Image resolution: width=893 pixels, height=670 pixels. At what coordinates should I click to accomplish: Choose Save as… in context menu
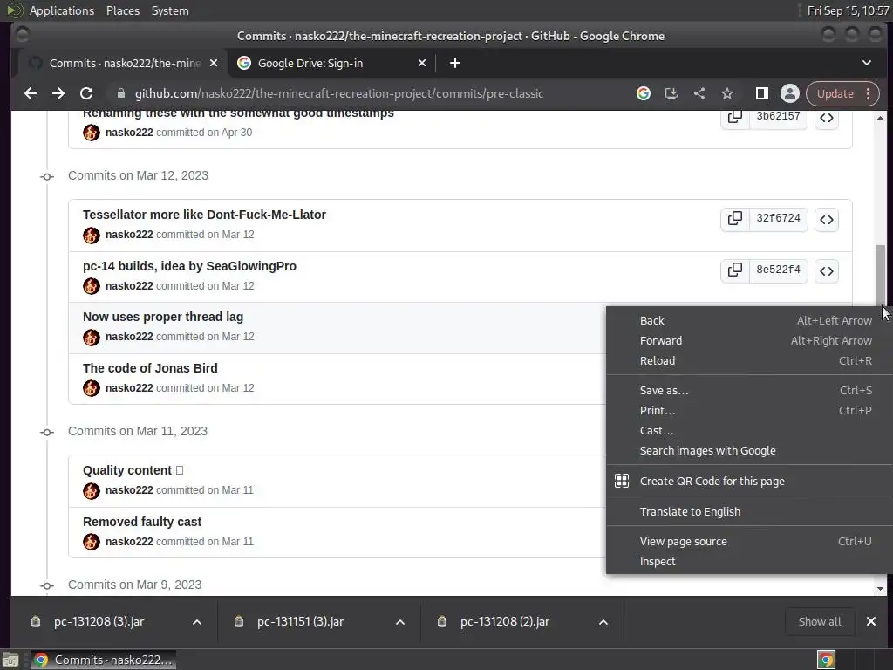click(749, 390)
